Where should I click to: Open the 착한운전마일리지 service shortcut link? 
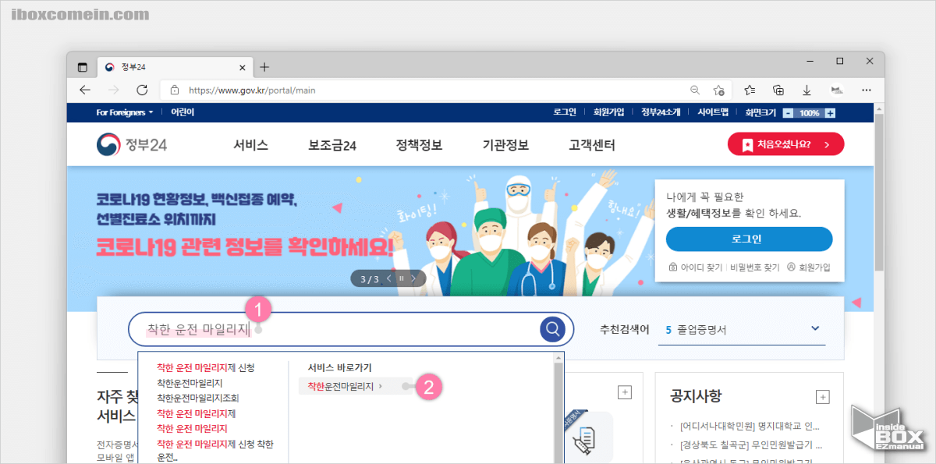(342, 385)
